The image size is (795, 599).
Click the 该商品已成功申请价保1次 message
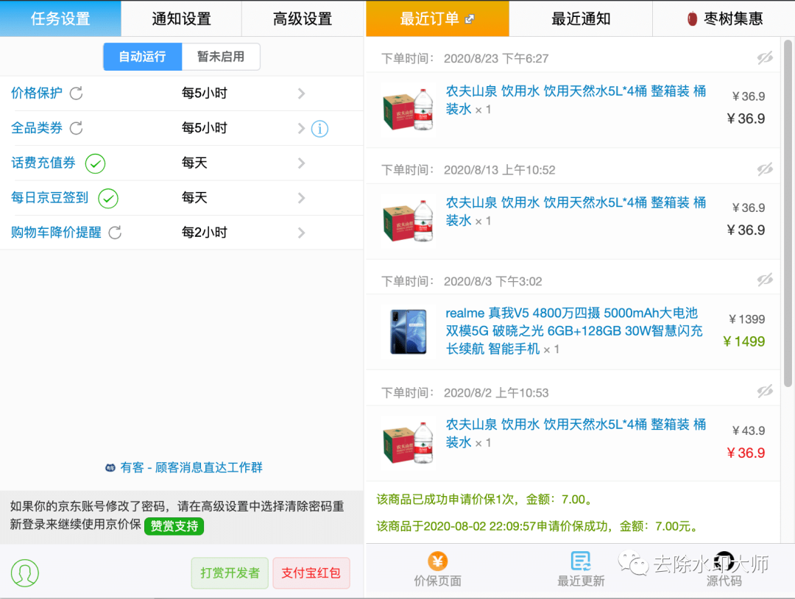click(484, 500)
